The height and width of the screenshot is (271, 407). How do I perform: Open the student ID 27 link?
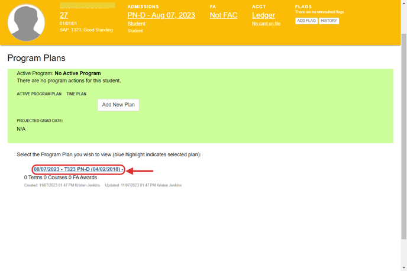64,15
